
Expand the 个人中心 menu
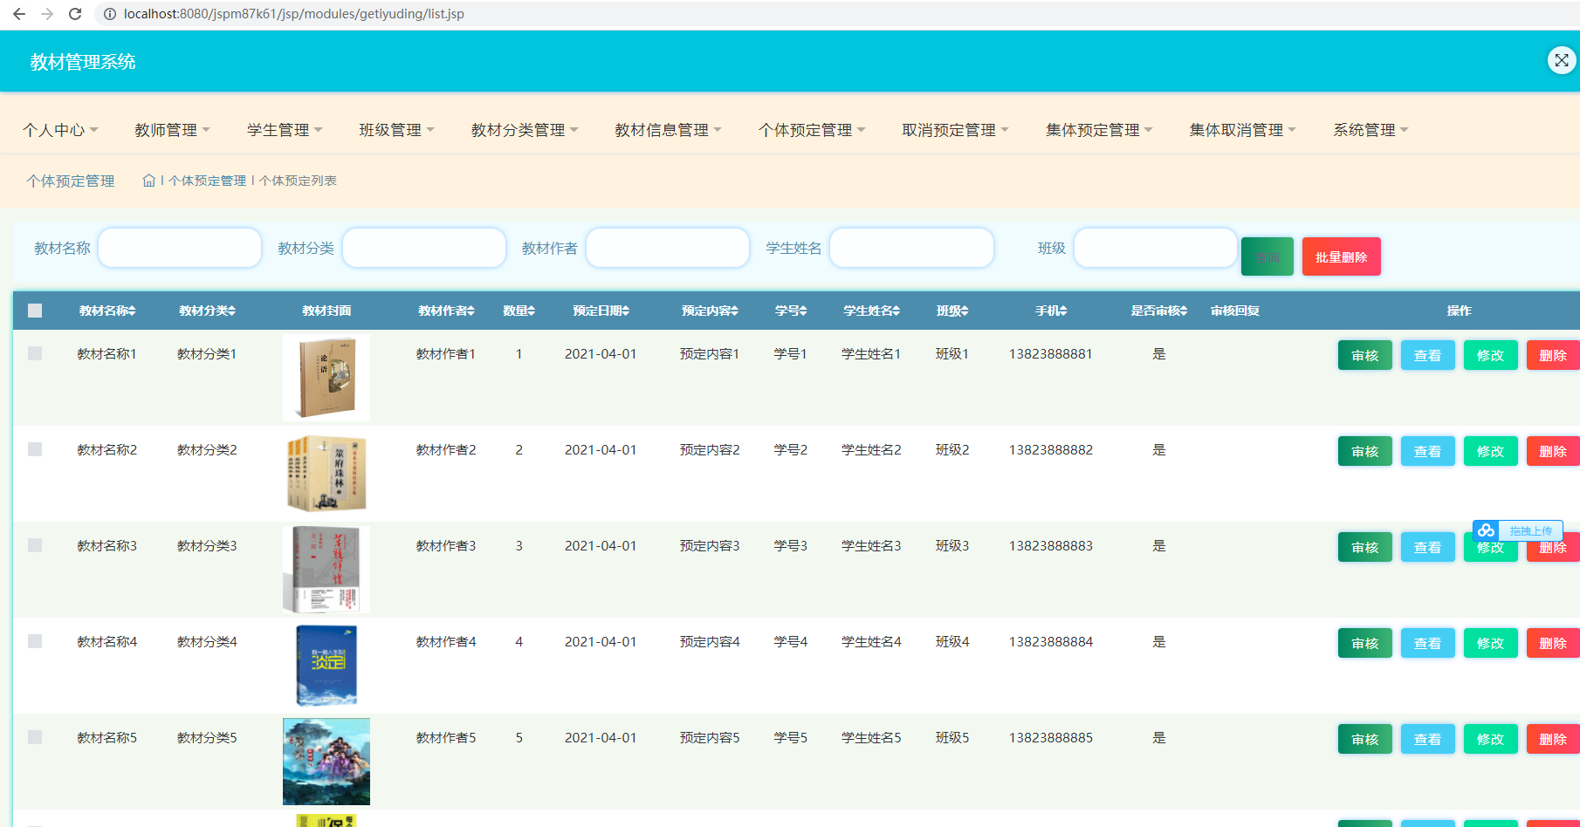point(60,130)
